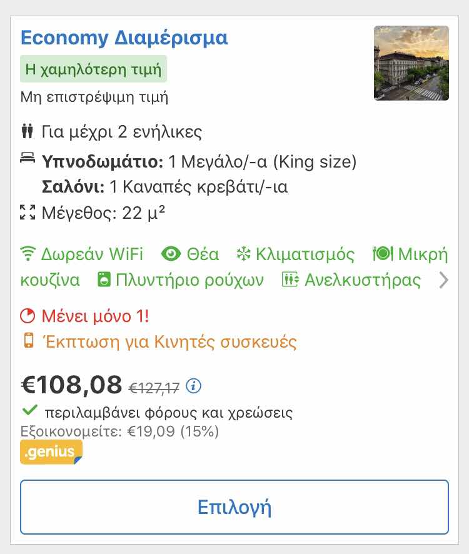Click the snowflake air conditioning icon
The image size is (469, 554).
tap(243, 254)
